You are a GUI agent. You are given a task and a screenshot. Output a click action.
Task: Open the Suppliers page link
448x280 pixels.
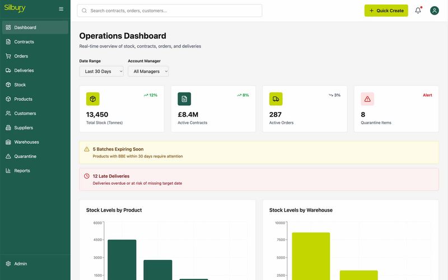click(x=35, y=128)
